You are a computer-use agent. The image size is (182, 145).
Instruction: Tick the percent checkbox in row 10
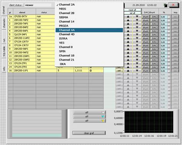(x=169, y=53)
